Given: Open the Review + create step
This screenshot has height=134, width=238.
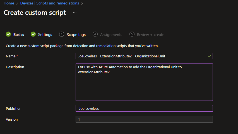Looking at the screenshot, I should (150, 35).
